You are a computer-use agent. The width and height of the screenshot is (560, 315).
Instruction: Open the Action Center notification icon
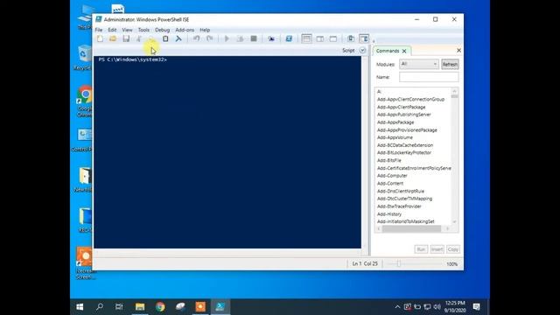coord(476,307)
